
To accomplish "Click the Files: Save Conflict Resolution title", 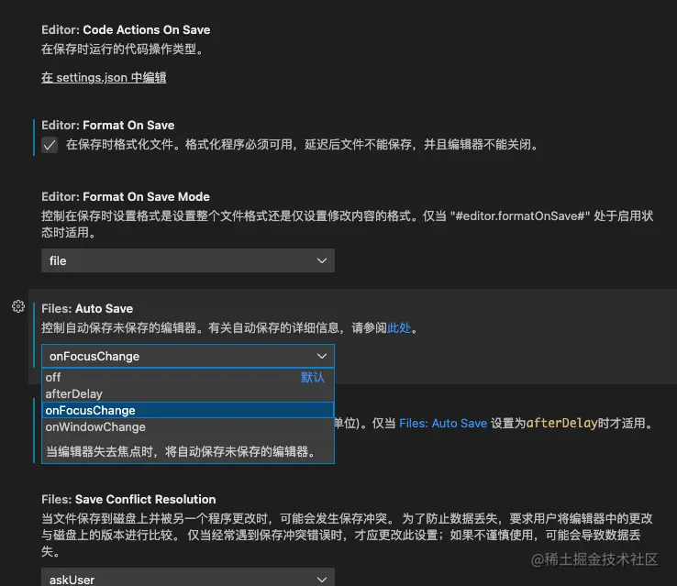I will tap(128, 499).
